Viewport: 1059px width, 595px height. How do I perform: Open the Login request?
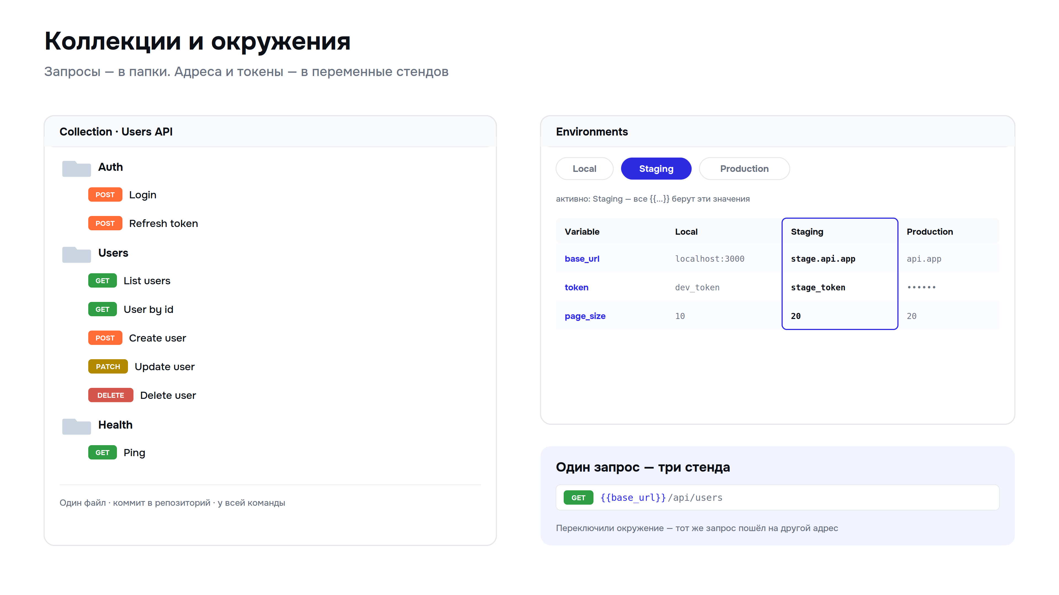pos(143,195)
